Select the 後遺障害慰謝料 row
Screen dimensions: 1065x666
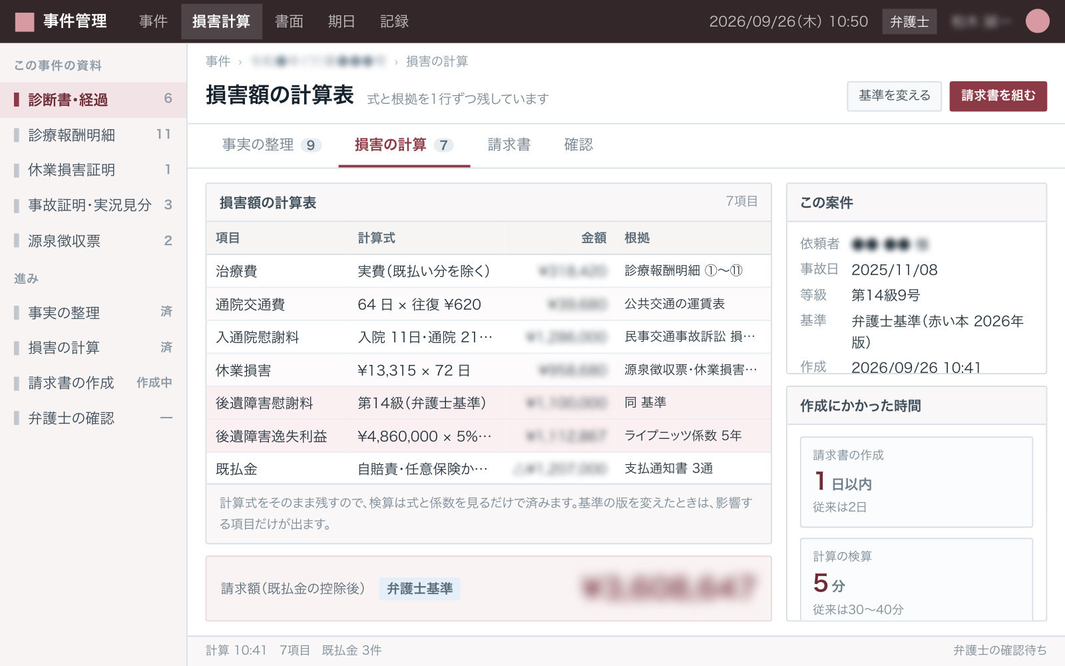click(489, 403)
